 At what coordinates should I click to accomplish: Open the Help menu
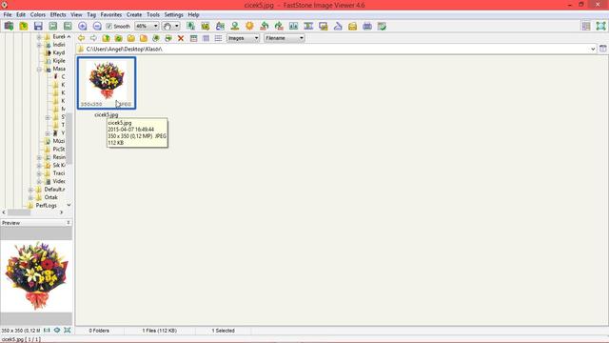pos(193,14)
